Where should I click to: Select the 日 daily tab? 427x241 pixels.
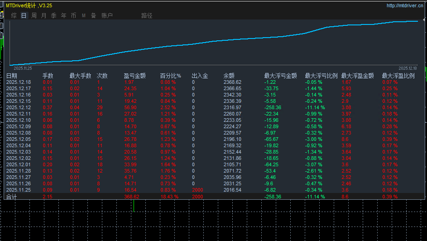24,15
